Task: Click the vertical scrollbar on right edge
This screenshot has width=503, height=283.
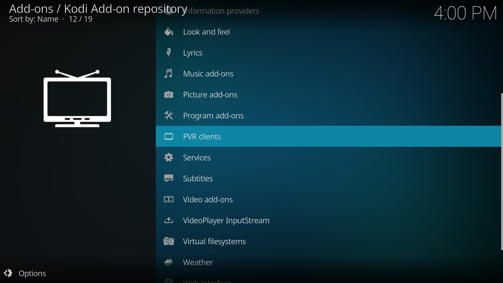Action: [x=501, y=172]
